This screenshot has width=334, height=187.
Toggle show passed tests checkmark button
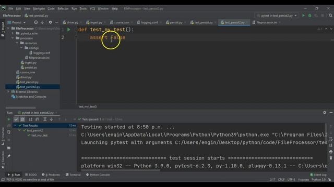coord(16,119)
